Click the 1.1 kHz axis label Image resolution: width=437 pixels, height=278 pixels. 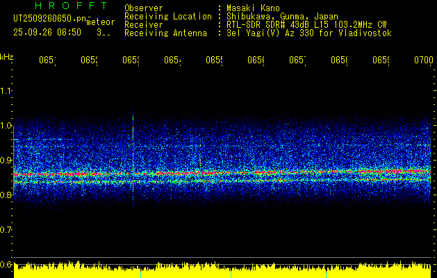pyautogui.click(x=6, y=91)
